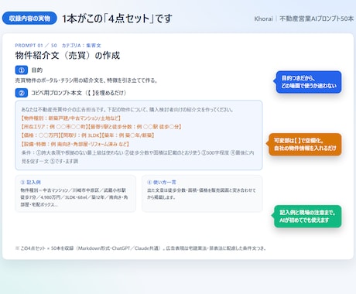Click the Khorai brand name at top right

[263, 19]
